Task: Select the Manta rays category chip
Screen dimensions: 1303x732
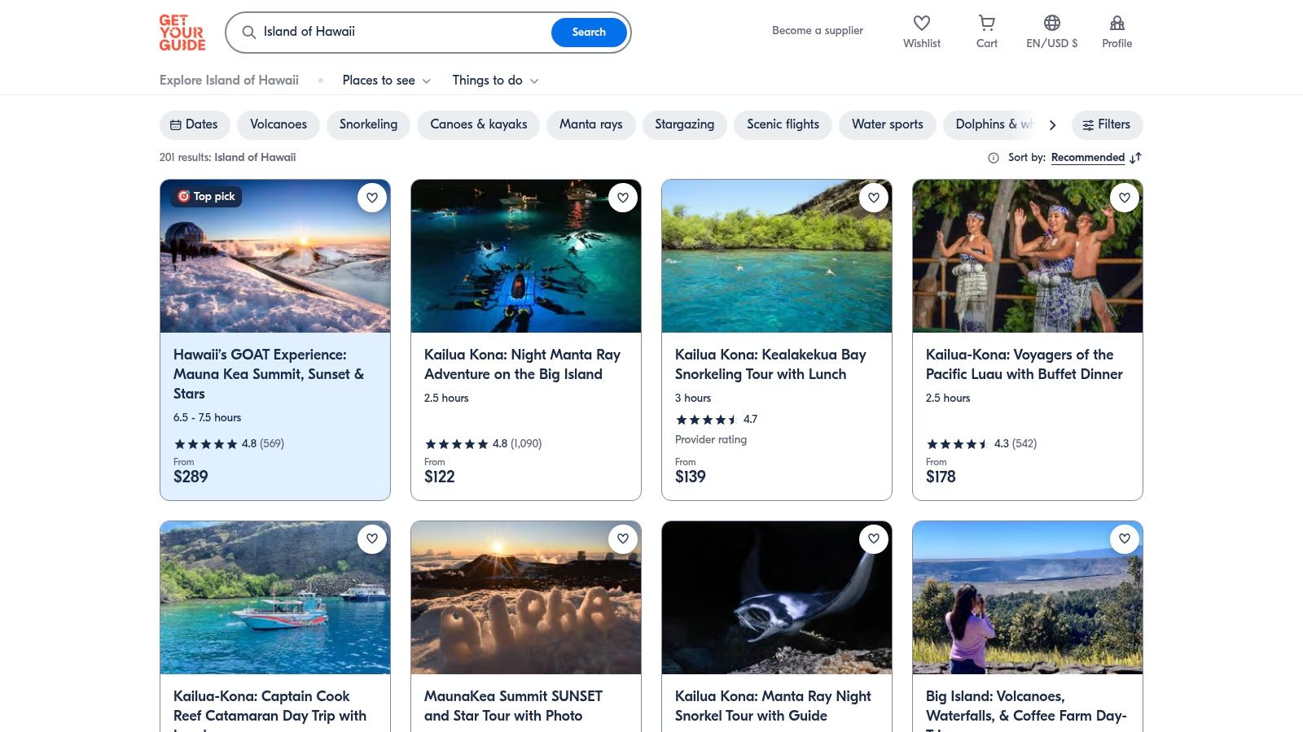Action: pyautogui.click(x=591, y=124)
